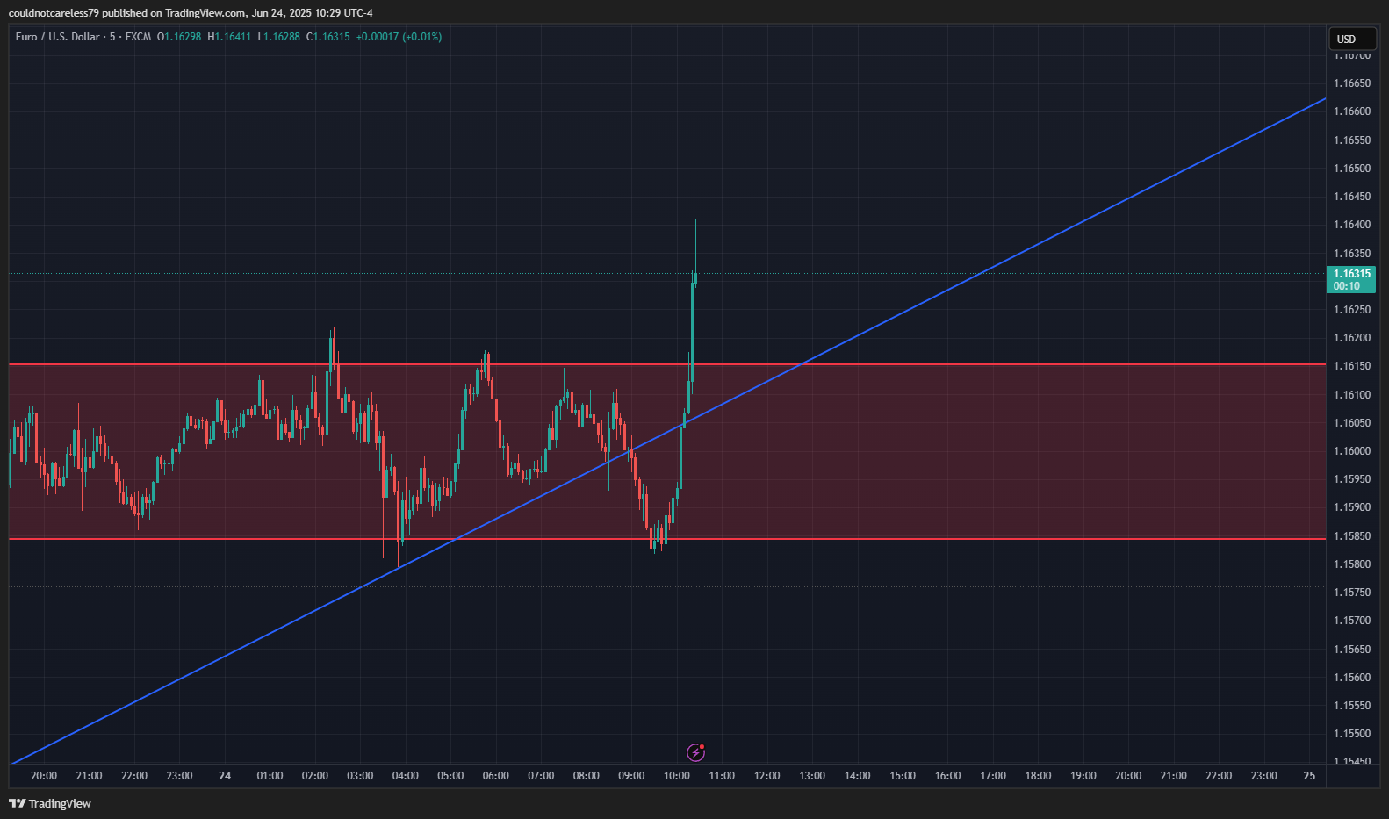The height and width of the screenshot is (819, 1389).
Task: Click the low value L1.16288
Action: pos(278,37)
